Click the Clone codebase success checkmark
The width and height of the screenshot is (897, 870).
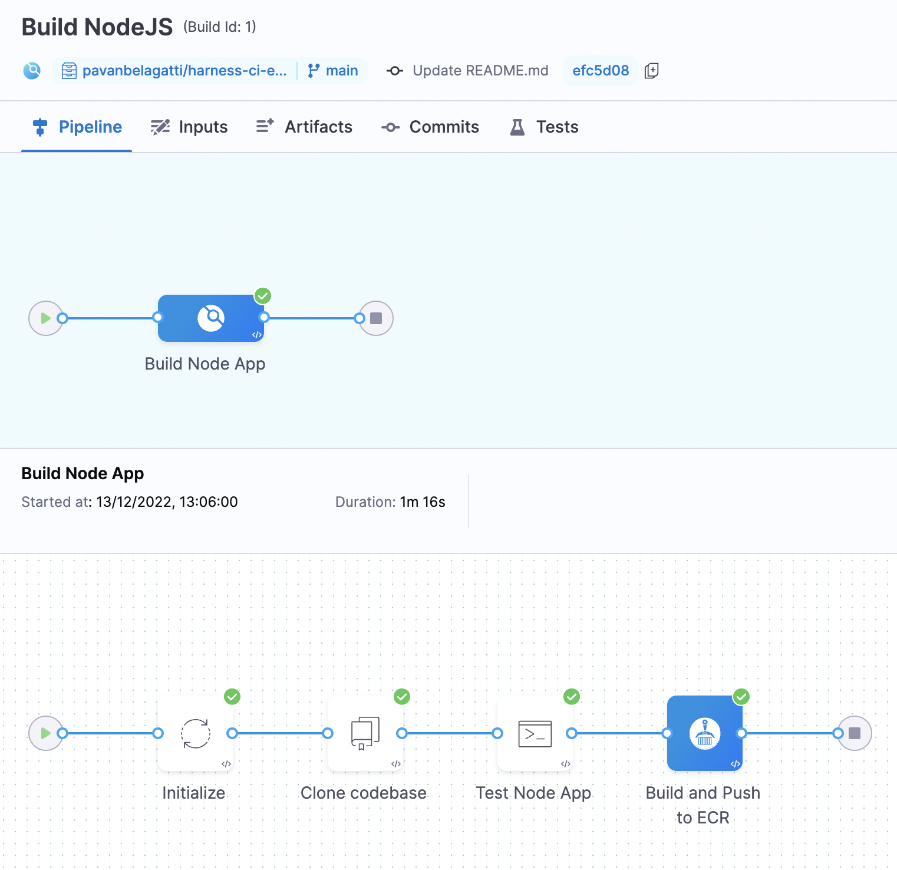pyautogui.click(x=402, y=697)
